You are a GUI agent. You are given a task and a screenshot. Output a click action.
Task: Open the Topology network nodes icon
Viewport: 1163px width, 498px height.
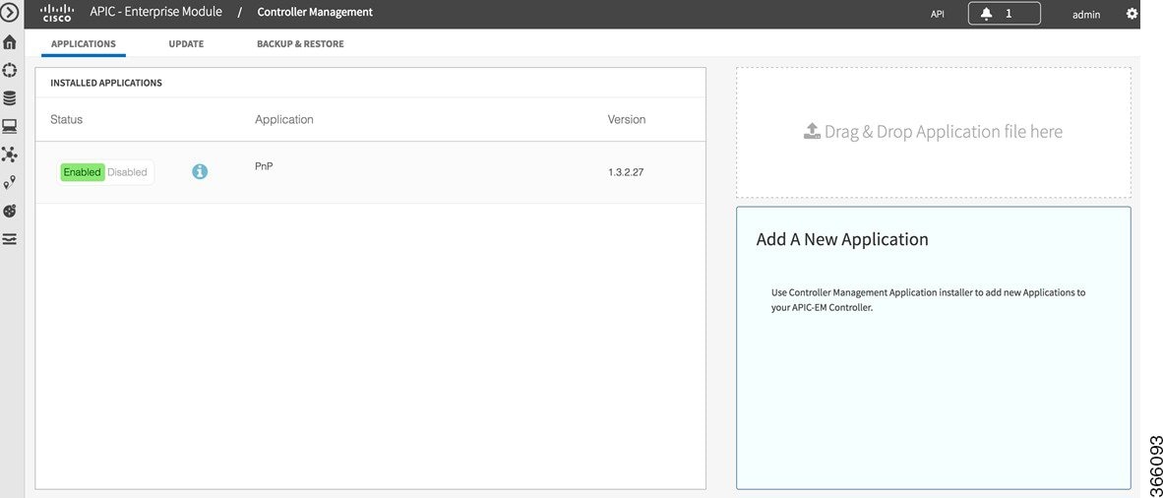point(11,155)
